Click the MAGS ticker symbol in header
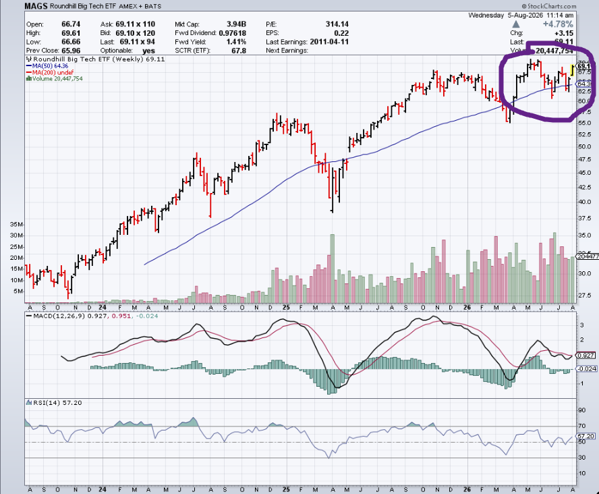The width and height of the screenshot is (599, 494). click(36, 6)
